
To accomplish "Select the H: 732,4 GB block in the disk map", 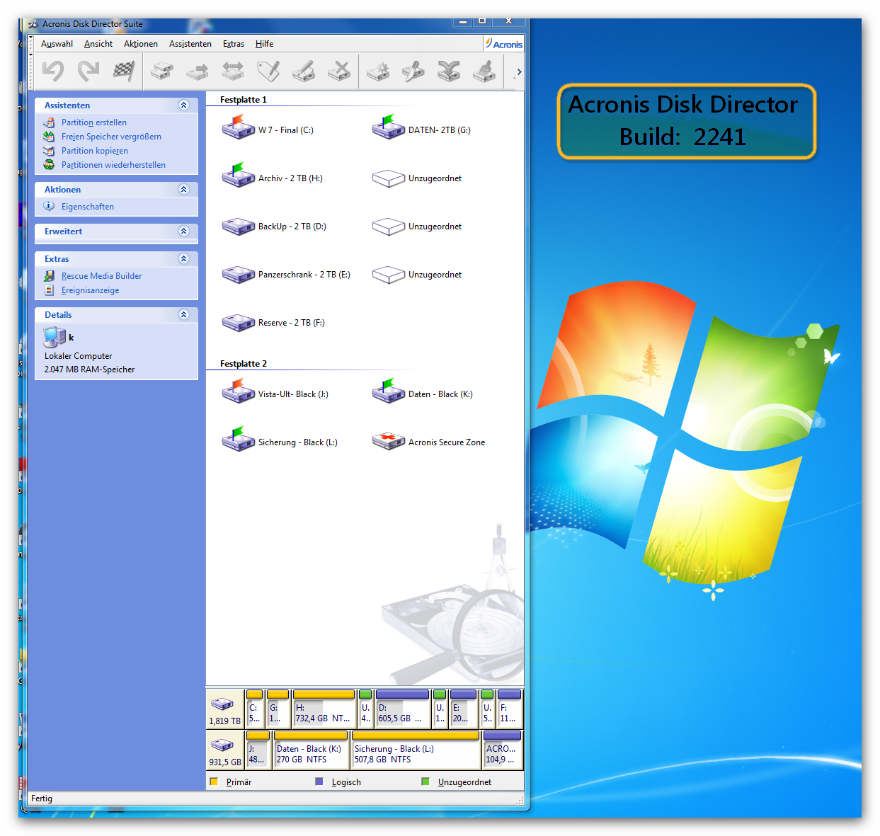I will [x=324, y=709].
